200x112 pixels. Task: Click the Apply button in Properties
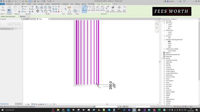coord(18,104)
